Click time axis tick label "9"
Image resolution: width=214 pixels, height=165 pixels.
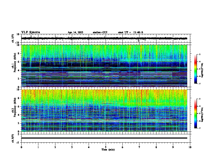click(x=173, y=147)
